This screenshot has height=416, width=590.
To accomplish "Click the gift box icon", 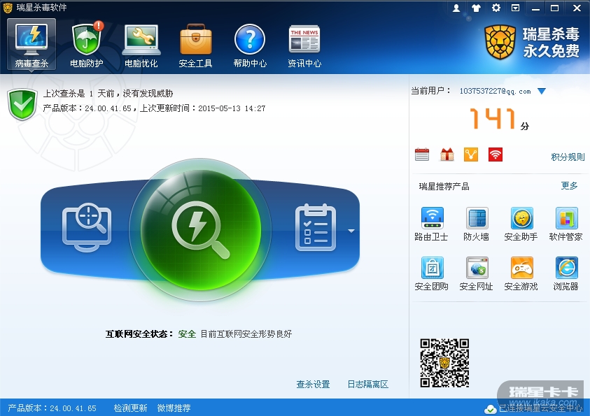I will coord(447,155).
